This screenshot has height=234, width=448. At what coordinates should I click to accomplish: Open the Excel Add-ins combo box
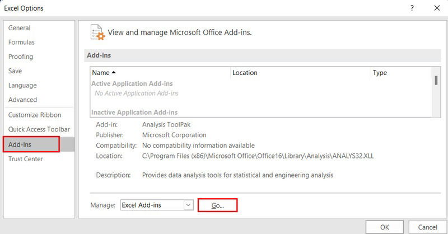coord(157,205)
